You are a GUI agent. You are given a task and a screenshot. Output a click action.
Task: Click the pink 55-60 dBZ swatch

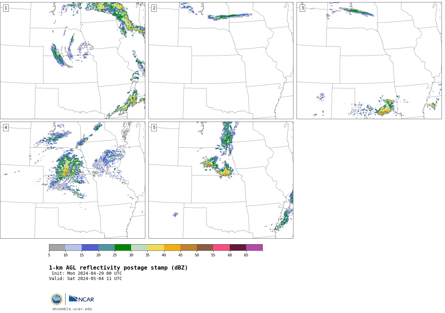click(221, 247)
